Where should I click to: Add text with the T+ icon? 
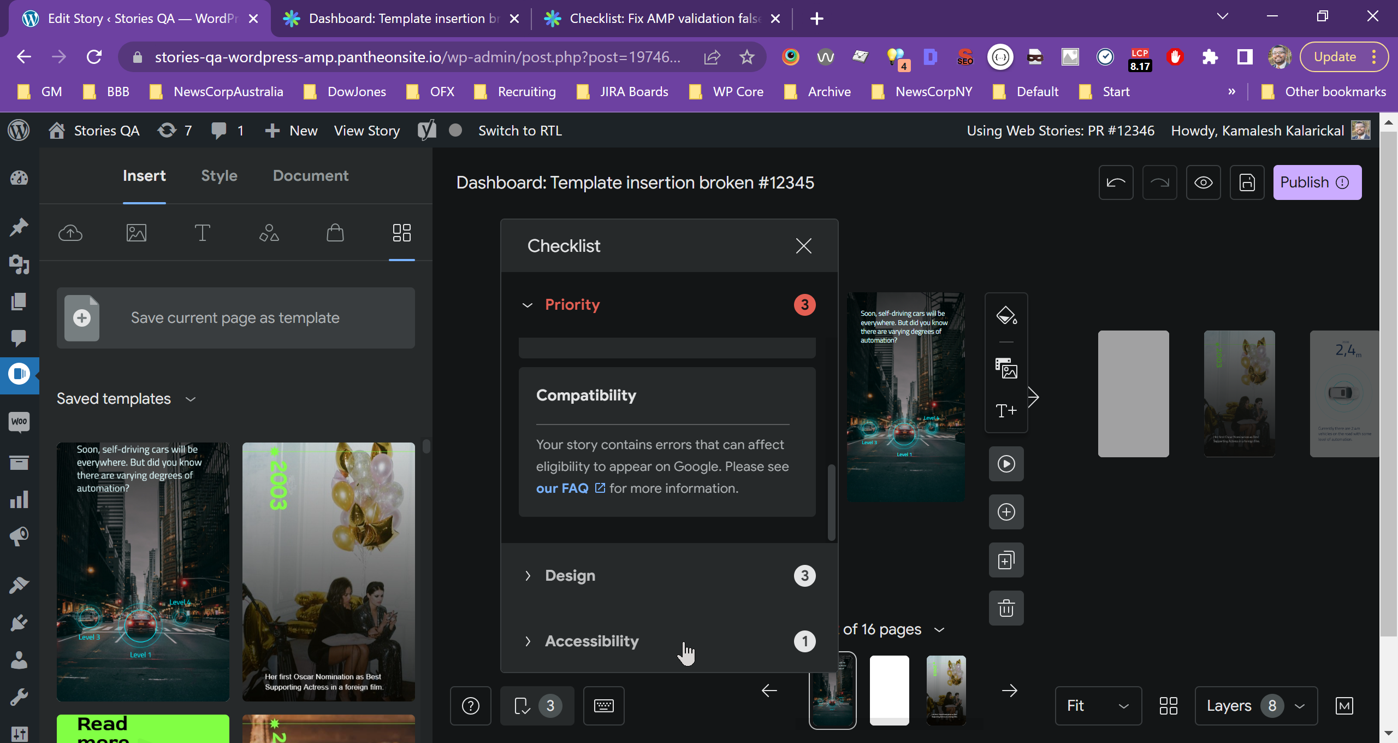1006,410
